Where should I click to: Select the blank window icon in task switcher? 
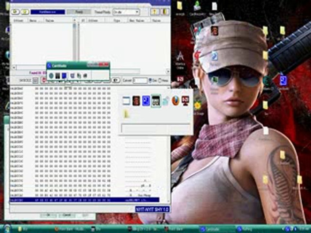[x=126, y=101]
